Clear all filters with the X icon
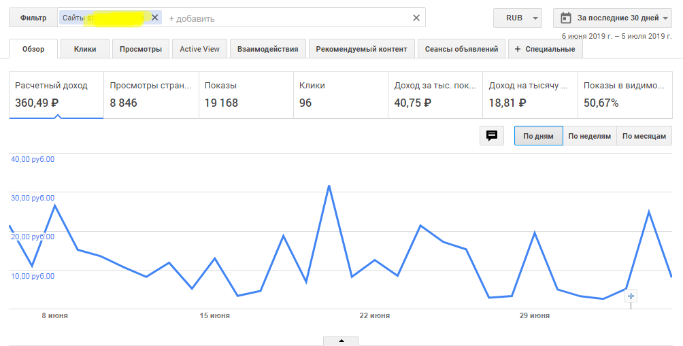Viewport: 683px width, 346px height. pos(416,18)
